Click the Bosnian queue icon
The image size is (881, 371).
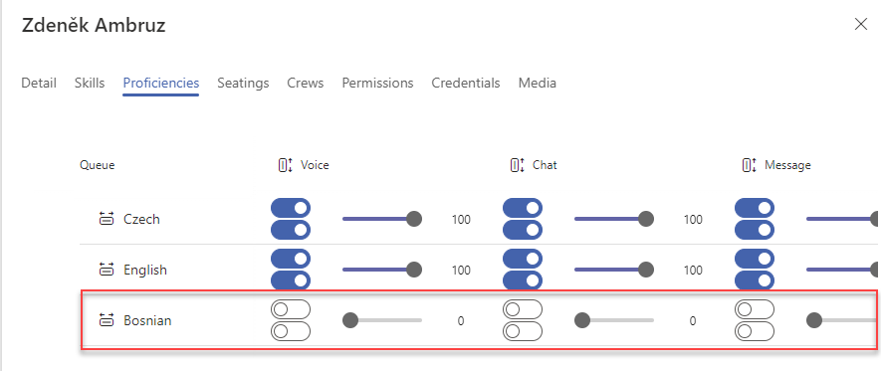(x=107, y=321)
